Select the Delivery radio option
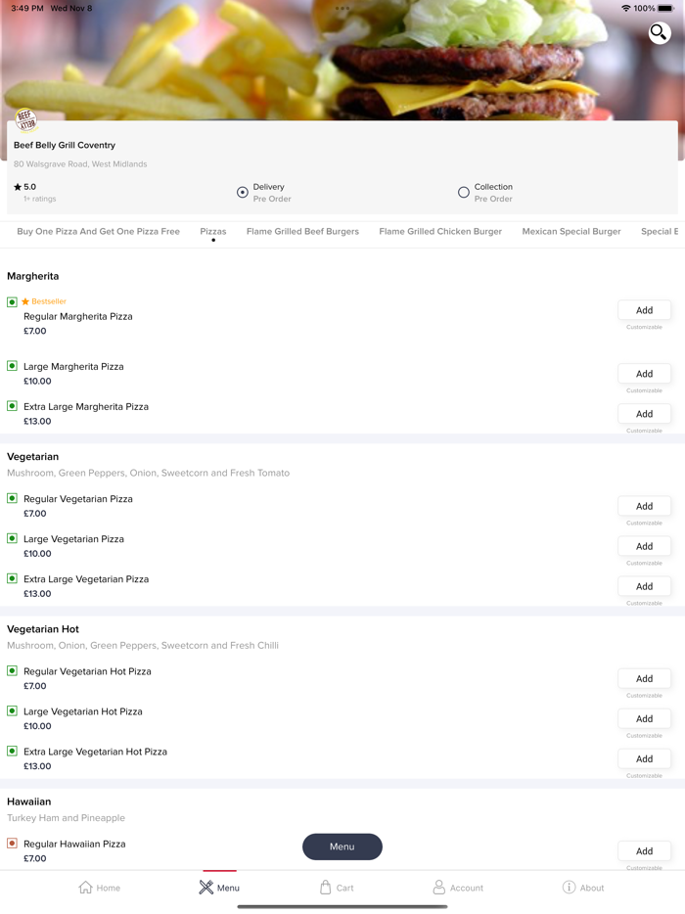This screenshot has height=914, width=685. pyautogui.click(x=243, y=193)
